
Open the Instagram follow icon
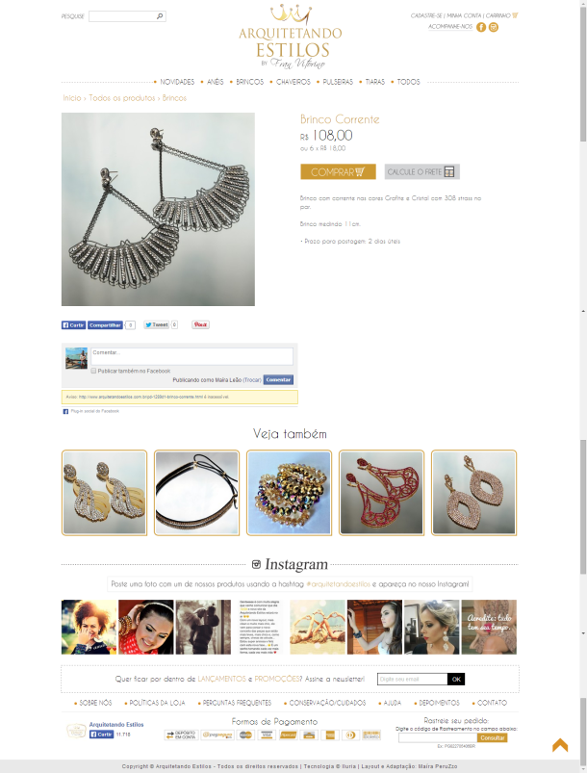[494, 27]
